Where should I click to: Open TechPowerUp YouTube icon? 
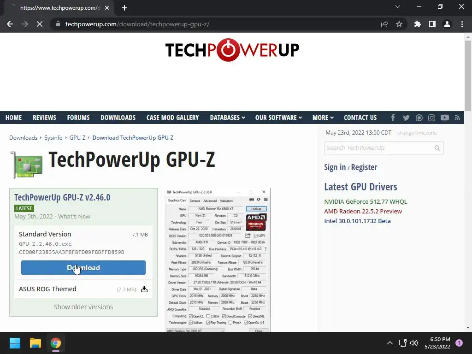point(445,118)
